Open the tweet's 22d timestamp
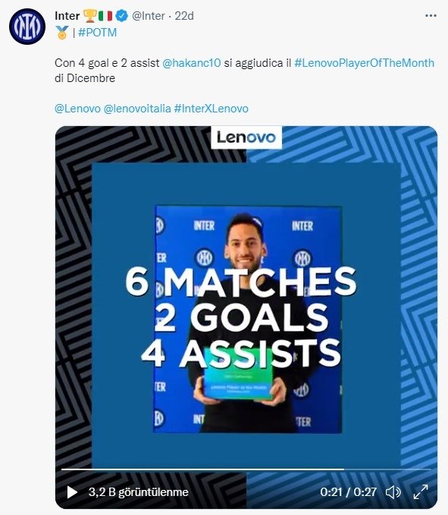The image size is (448, 515). coord(184,16)
